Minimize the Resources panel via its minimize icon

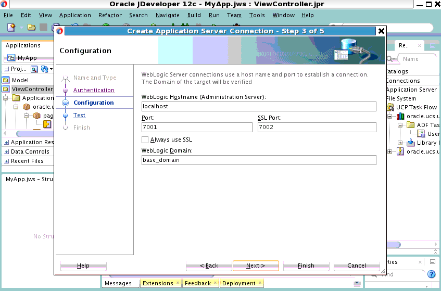(433, 45)
